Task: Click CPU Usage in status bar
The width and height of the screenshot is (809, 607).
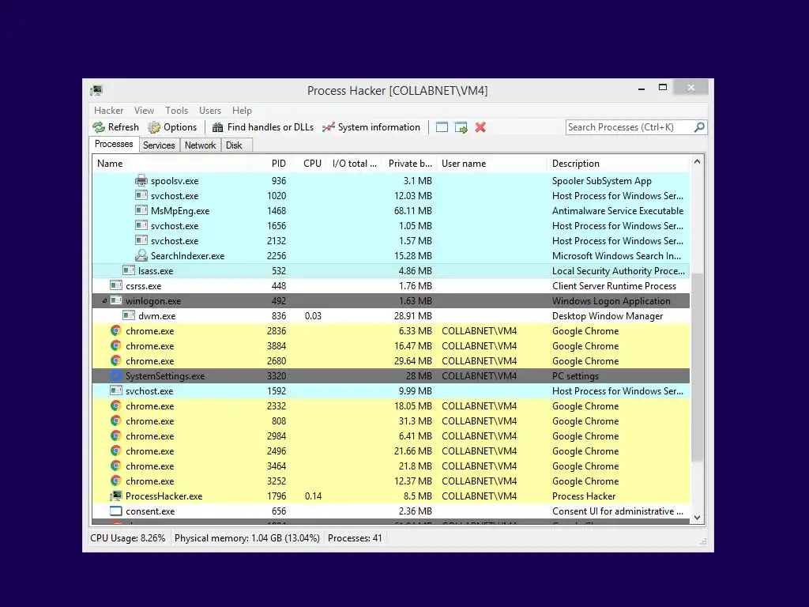Action: 127,537
